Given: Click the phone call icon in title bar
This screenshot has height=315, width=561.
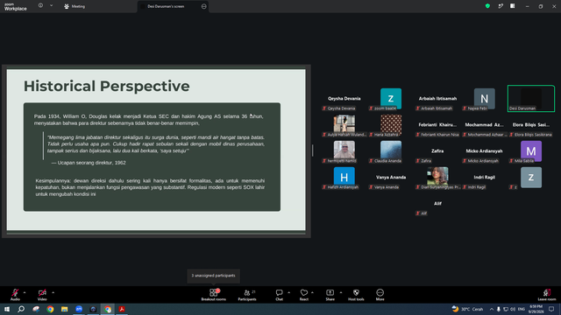Looking at the screenshot, I should click(501, 6).
